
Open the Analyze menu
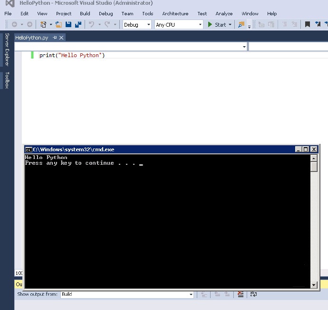pos(224,14)
